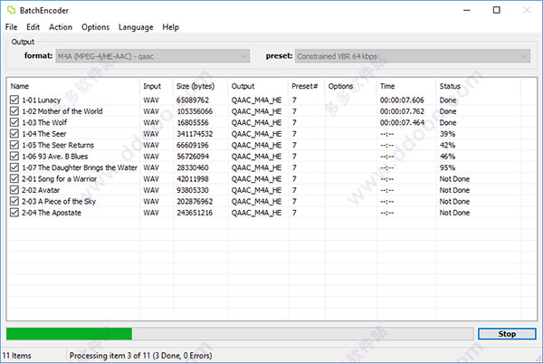This screenshot has height=363, width=543.
Task: Open the Options menu
Action: (x=96, y=27)
